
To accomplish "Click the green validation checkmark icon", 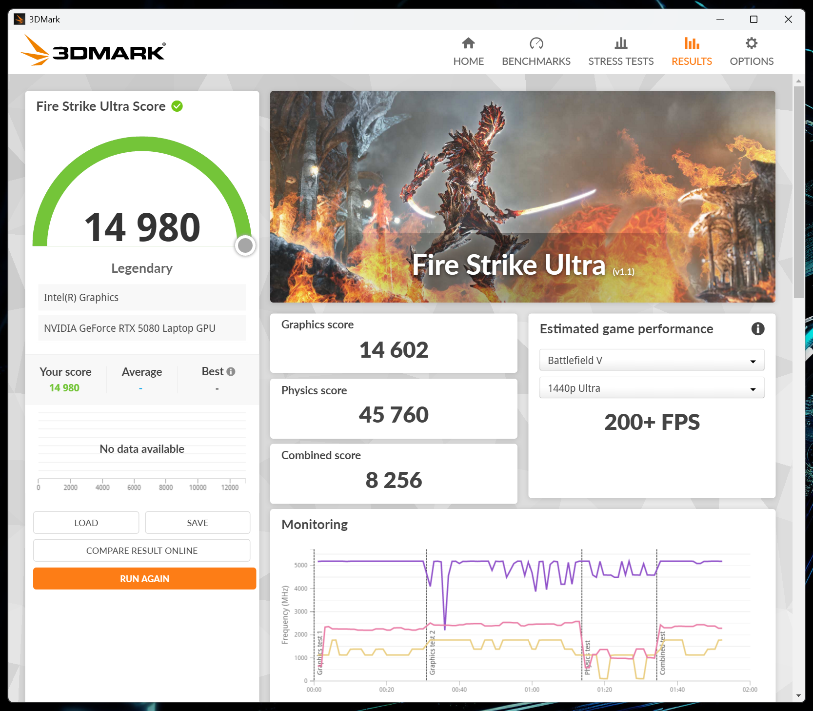I will point(177,106).
